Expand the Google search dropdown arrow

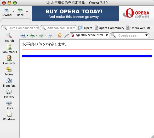tap(146, 35)
